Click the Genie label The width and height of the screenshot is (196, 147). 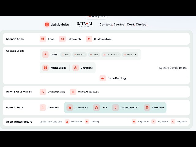click(54, 55)
